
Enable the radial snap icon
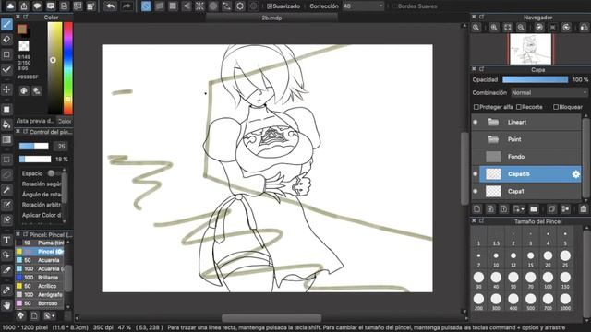click(x=199, y=6)
